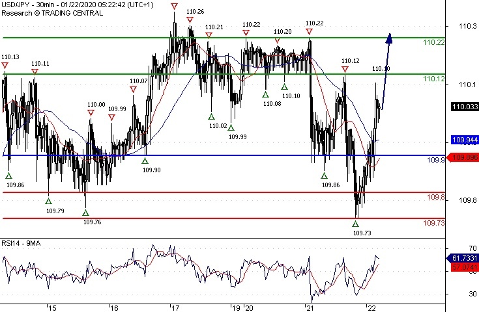479x312 pixels.
Task: Click the black 110.033 current price tag
Action: coord(465,107)
